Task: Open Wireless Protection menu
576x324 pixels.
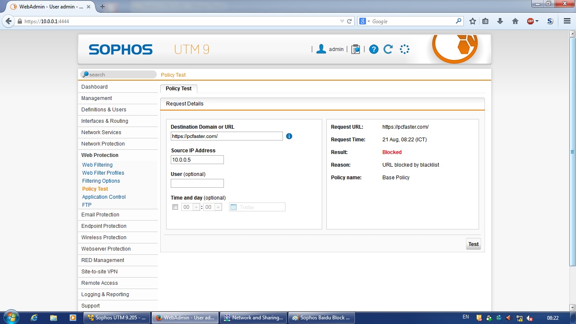Action: tap(118, 238)
